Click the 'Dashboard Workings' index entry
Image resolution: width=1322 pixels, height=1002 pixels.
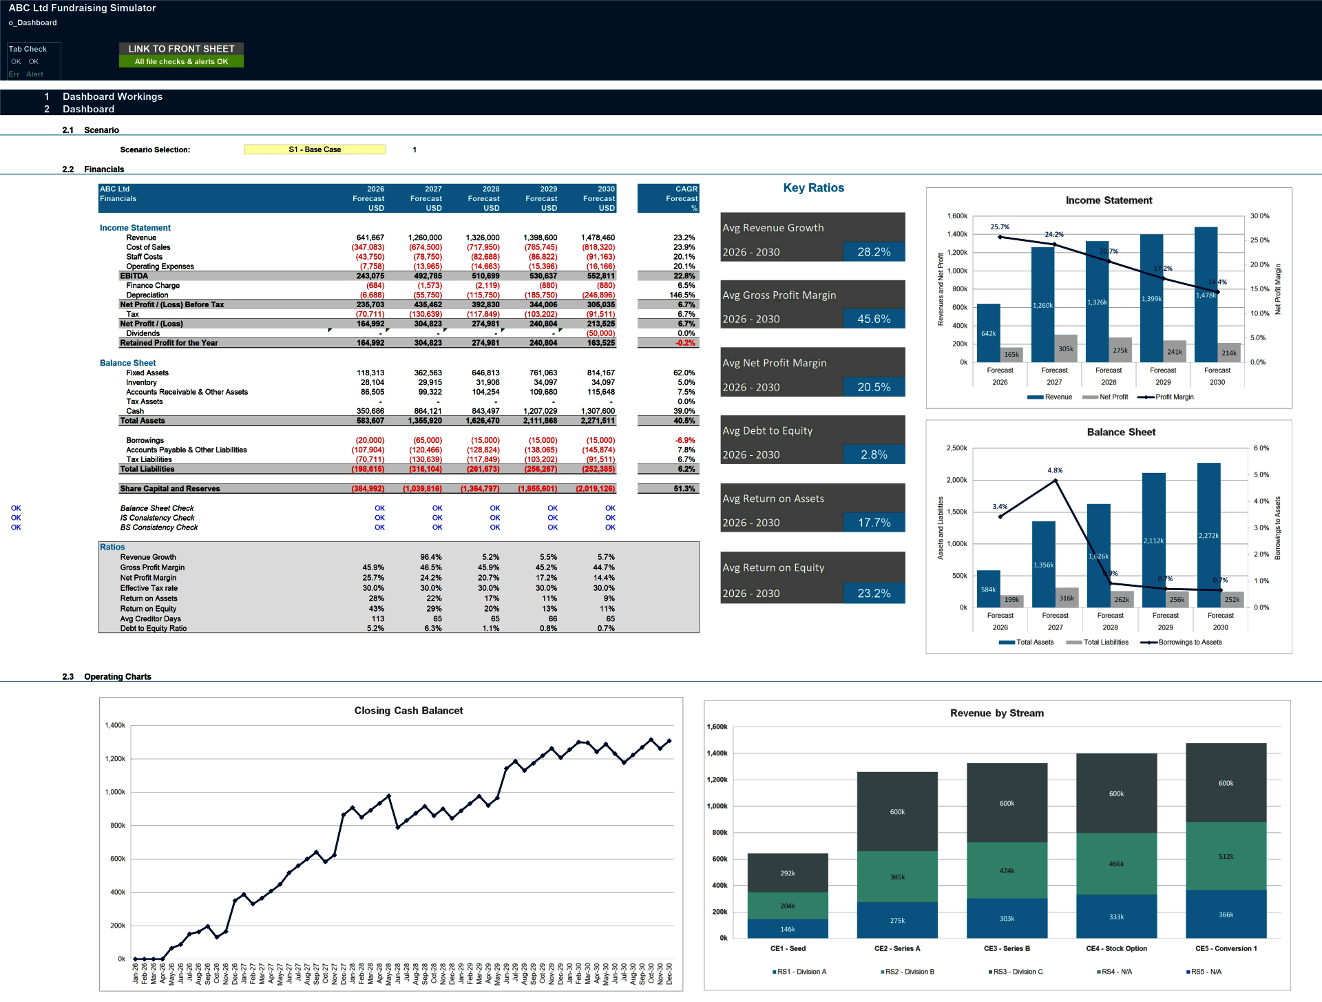(112, 96)
